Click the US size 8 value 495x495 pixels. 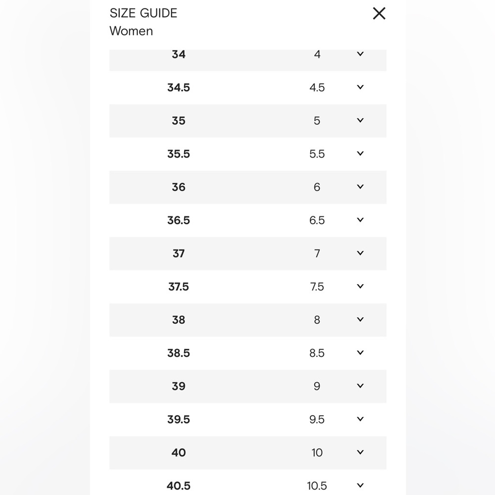[317, 320]
